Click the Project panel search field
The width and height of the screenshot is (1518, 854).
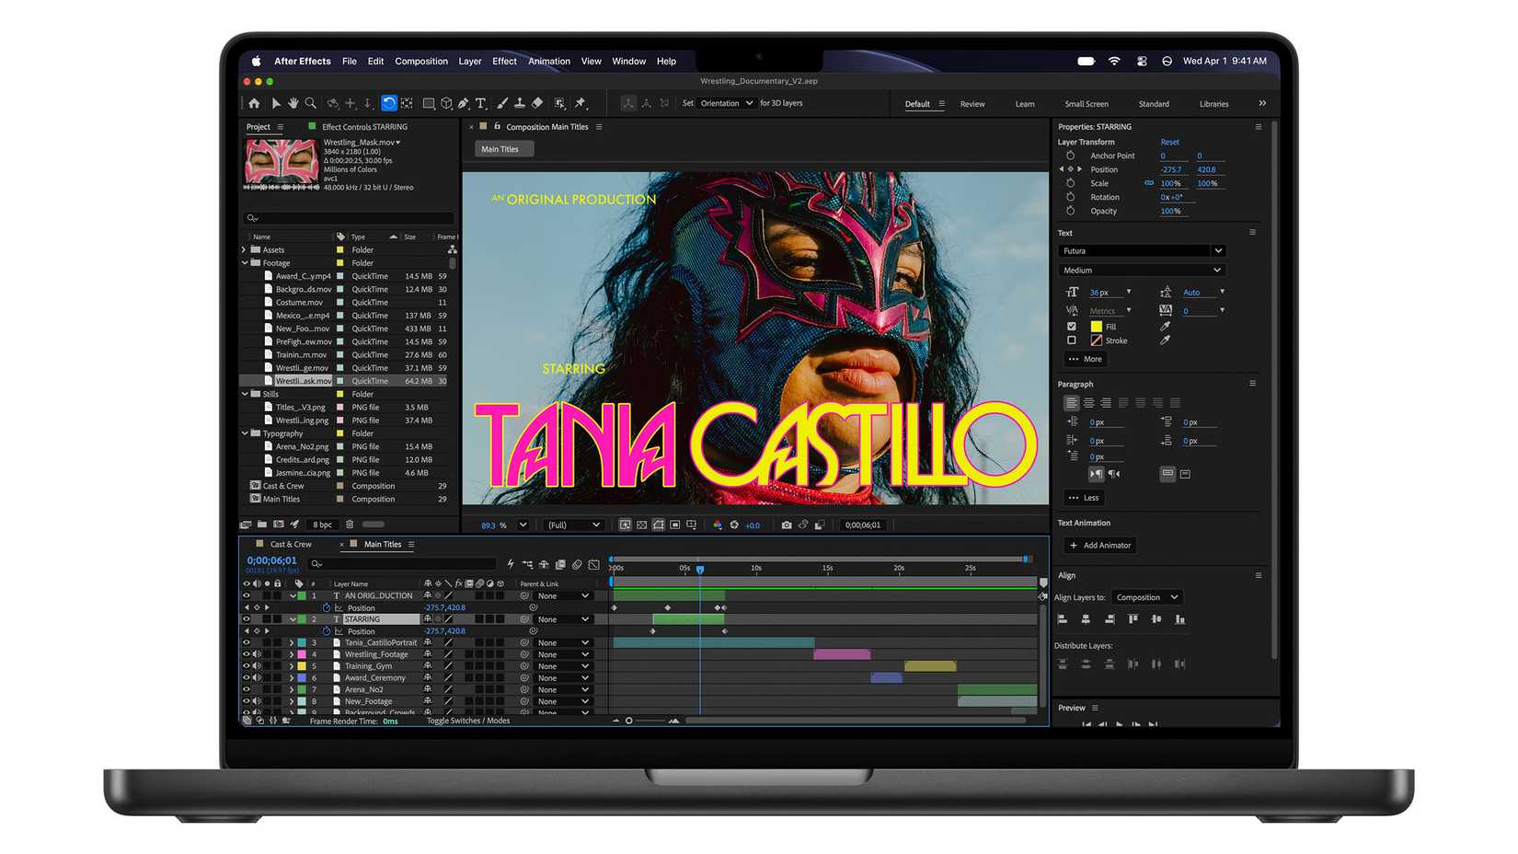coord(350,218)
